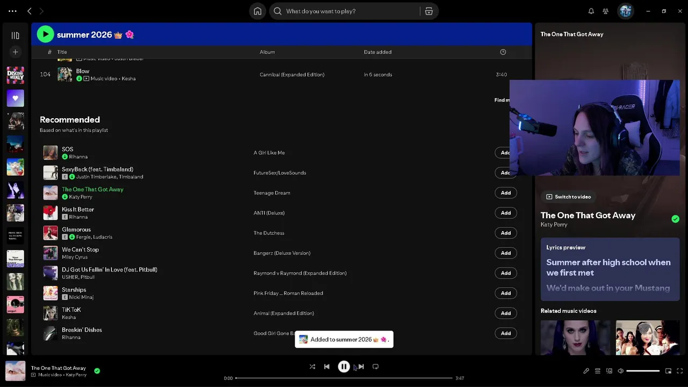This screenshot has height=387, width=688.
Task: Click the now playing album art thumbnail
Action: pos(15,371)
